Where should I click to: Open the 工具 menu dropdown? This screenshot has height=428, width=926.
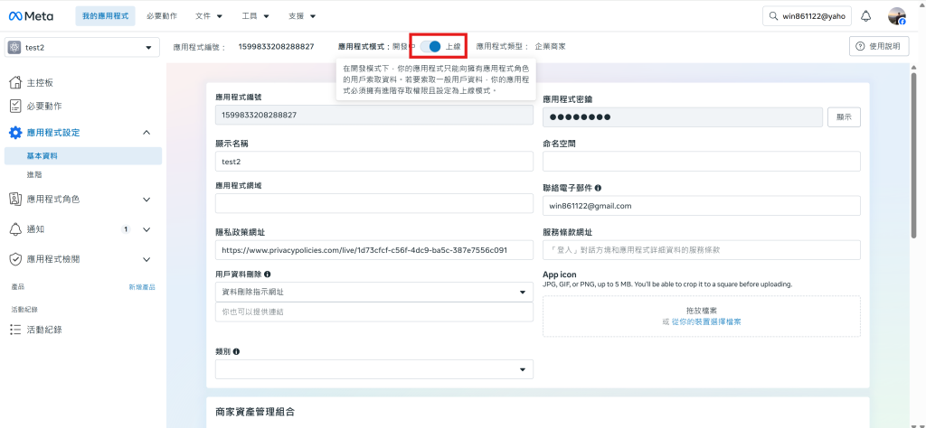(x=256, y=16)
